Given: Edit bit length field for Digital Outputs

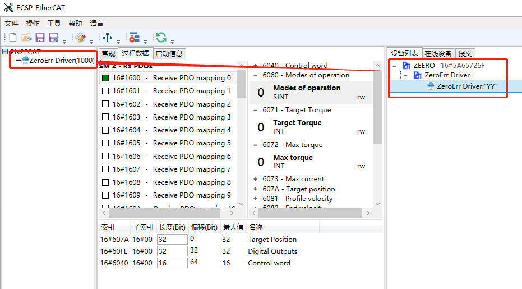Looking at the screenshot, I should (172, 251).
